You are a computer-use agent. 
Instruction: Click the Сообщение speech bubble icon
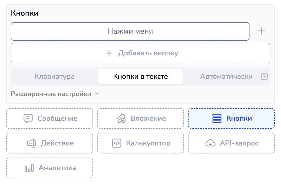(28, 118)
